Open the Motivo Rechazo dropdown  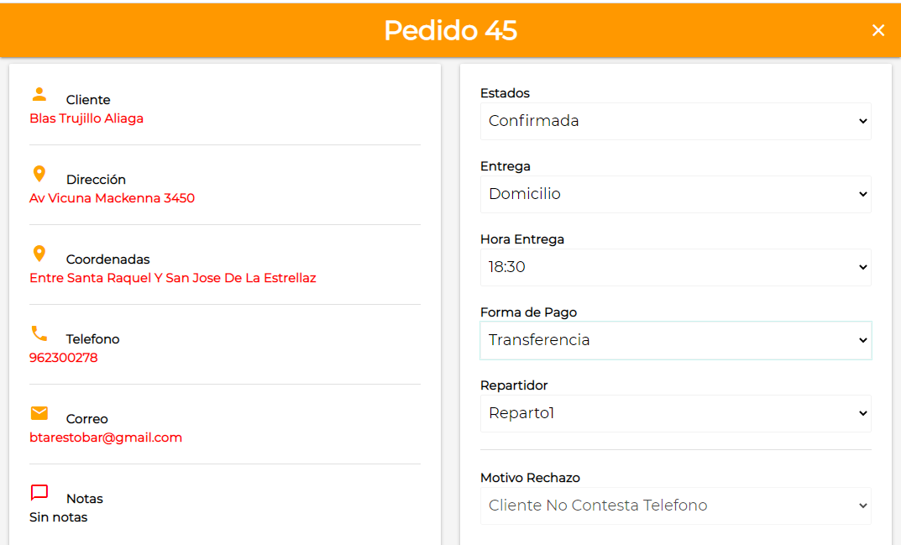675,506
